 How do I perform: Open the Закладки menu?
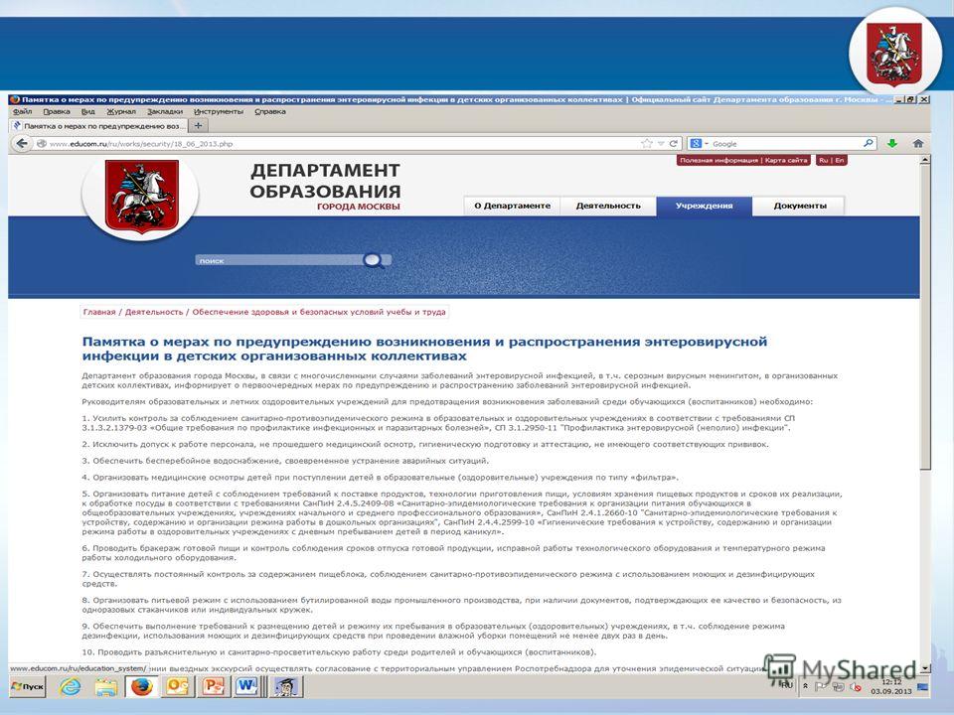tap(165, 112)
